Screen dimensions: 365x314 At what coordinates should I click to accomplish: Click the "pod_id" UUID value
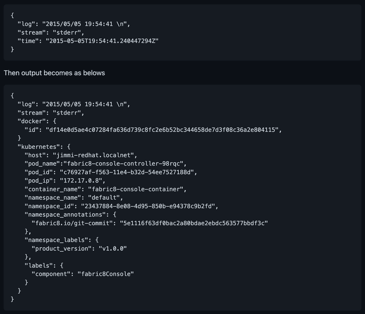point(129,172)
